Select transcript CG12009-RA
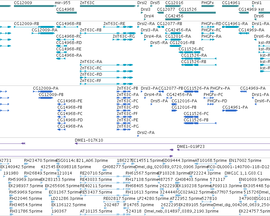The width and height of the screenshot is (270, 216). point(43,33)
